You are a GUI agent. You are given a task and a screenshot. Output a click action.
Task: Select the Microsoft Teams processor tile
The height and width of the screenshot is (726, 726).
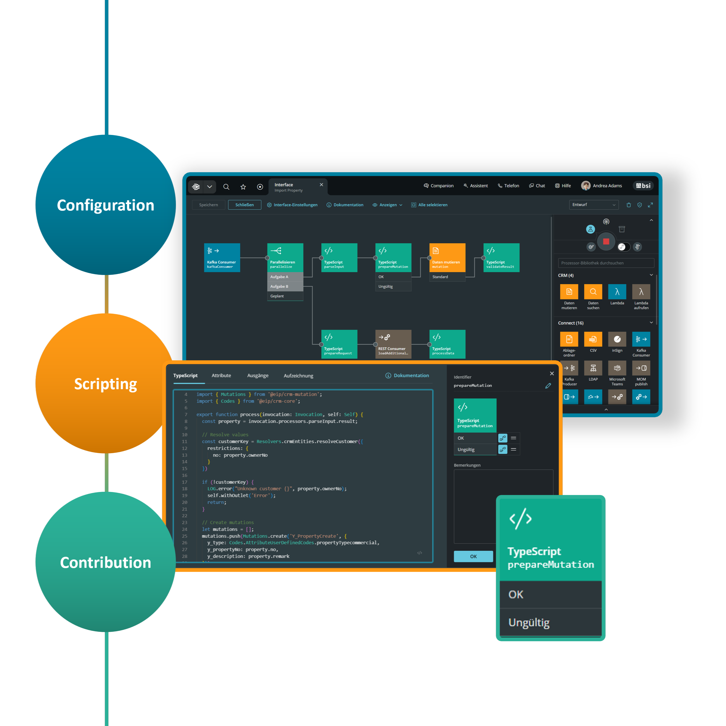617,368
